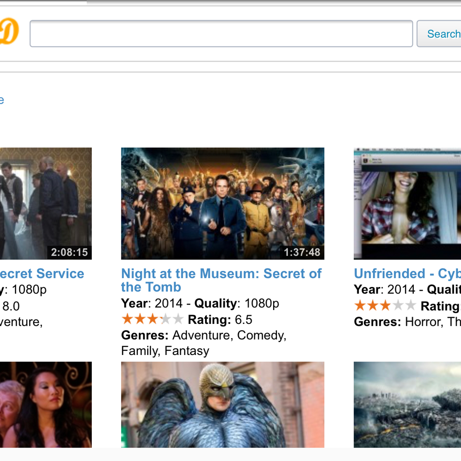Screen dimensions: 461x461
Task: Click the Search button
Action: click(439, 34)
